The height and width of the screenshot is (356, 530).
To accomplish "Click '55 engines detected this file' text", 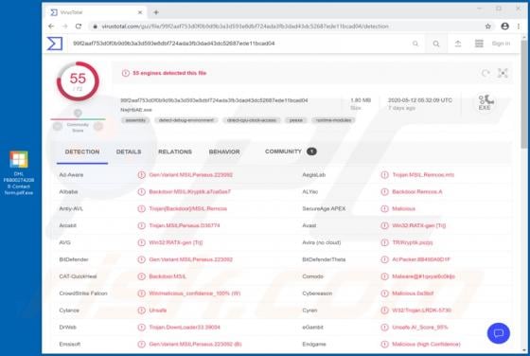I will tap(169, 73).
